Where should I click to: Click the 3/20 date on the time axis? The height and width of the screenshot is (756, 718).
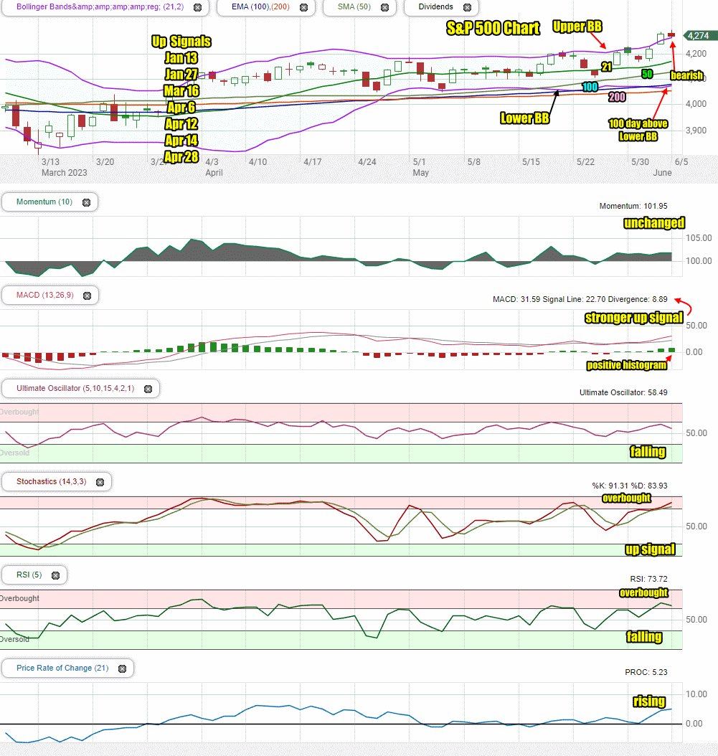[x=105, y=162]
